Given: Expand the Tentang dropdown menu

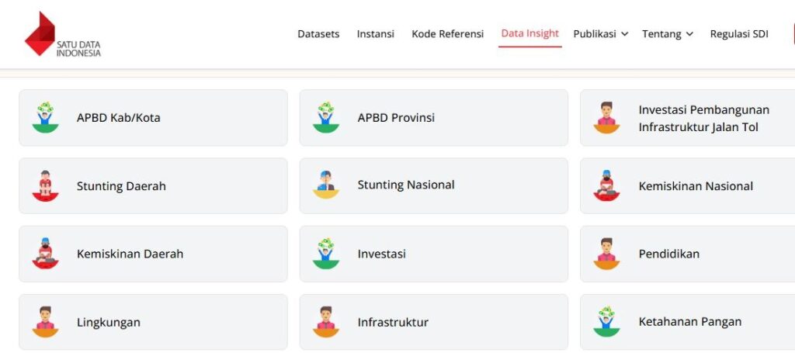Looking at the screenshot, I should (667, 34).
